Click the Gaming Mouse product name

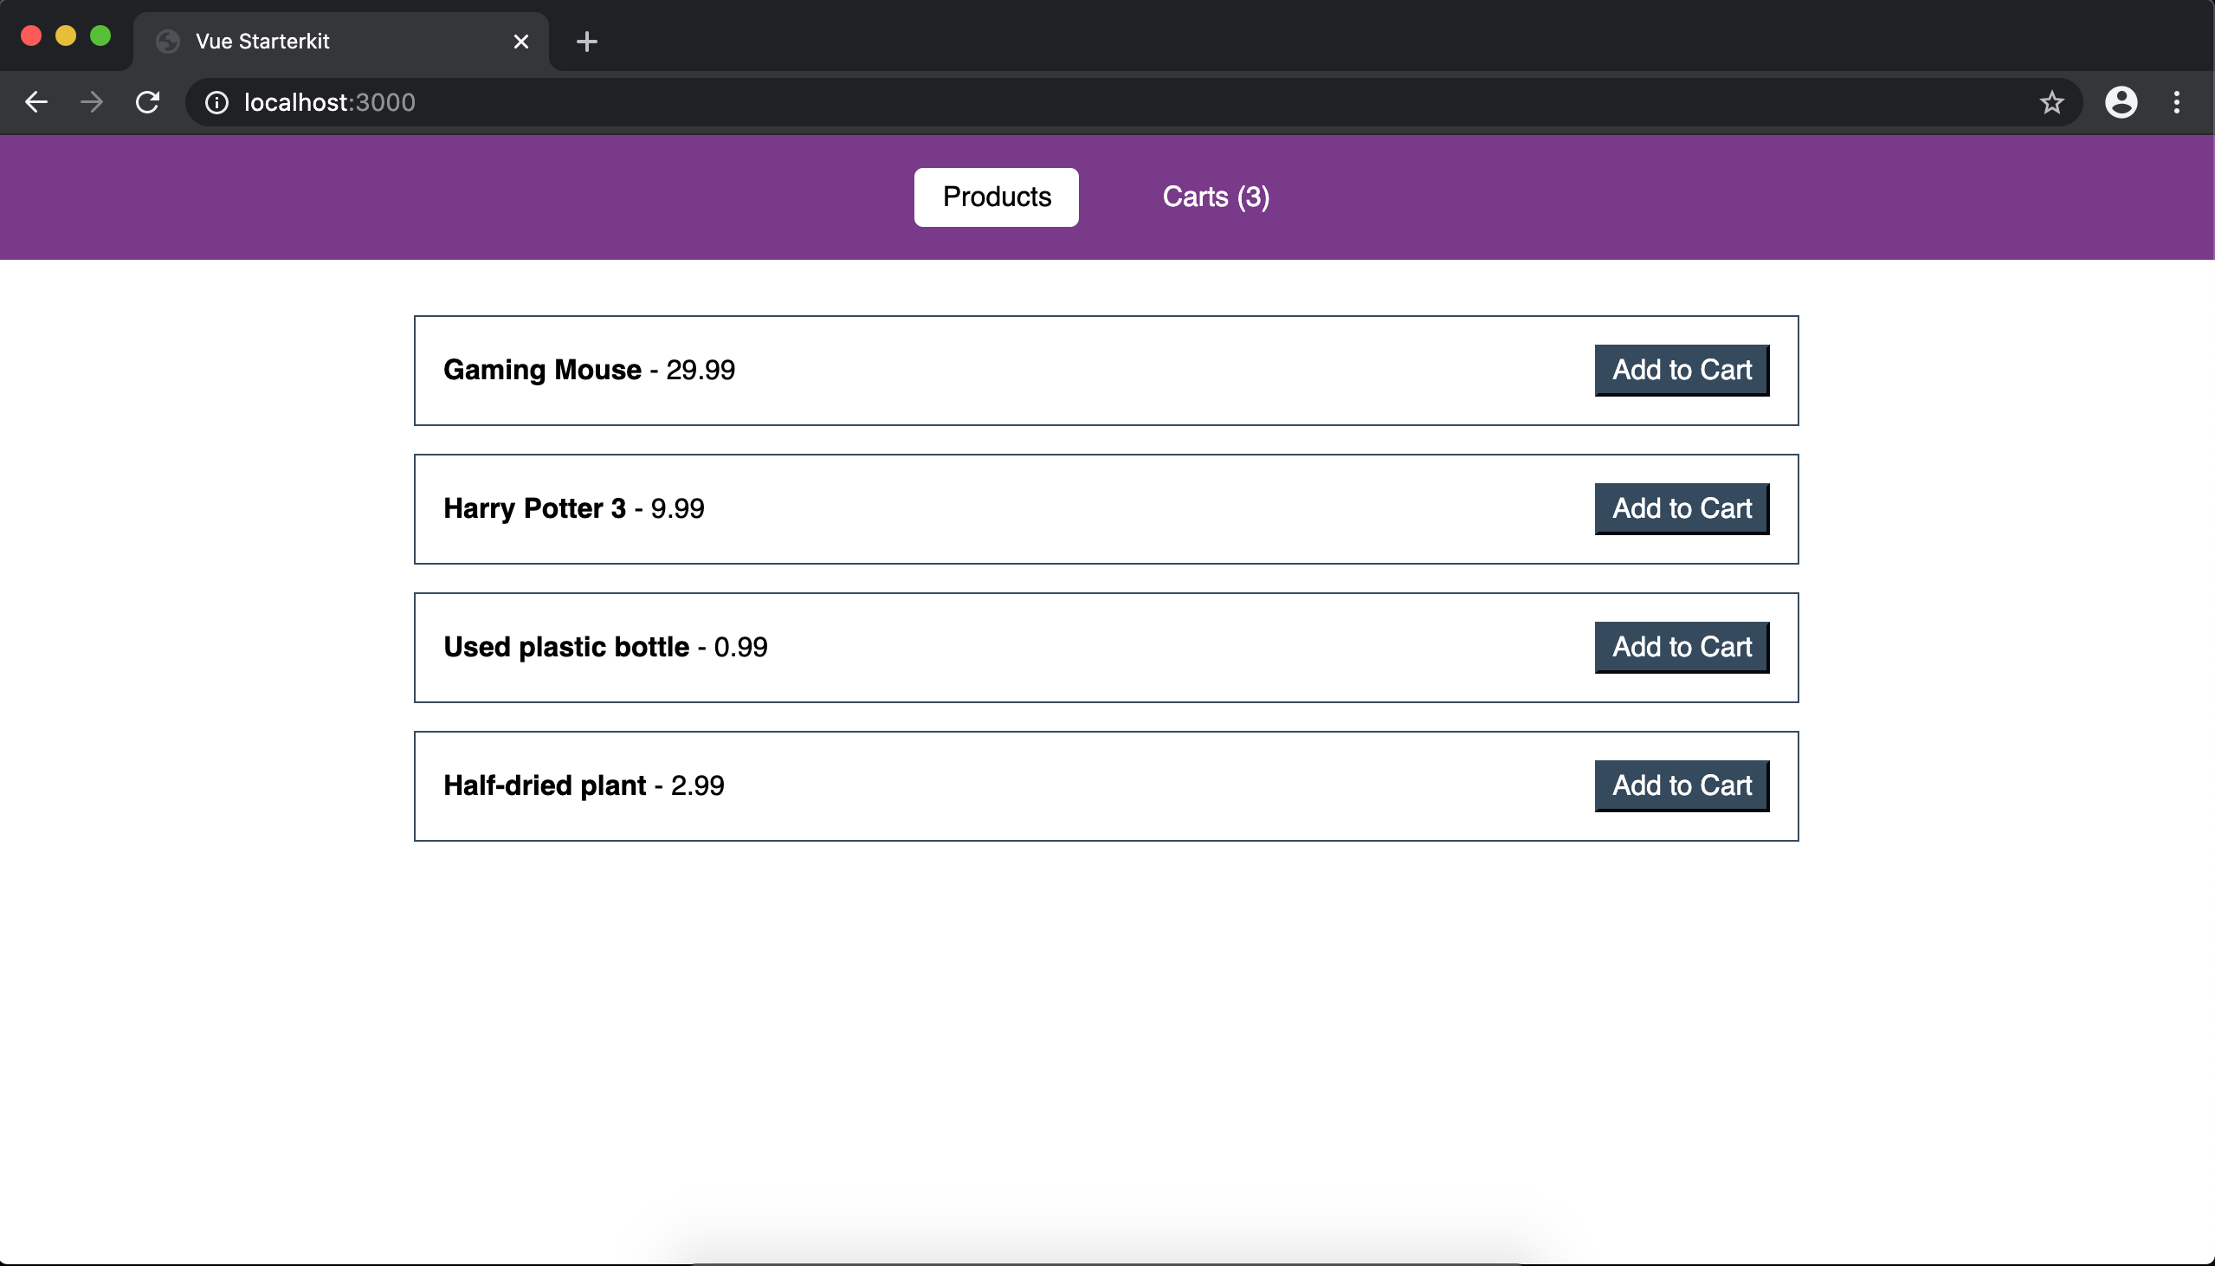[541, 371]
